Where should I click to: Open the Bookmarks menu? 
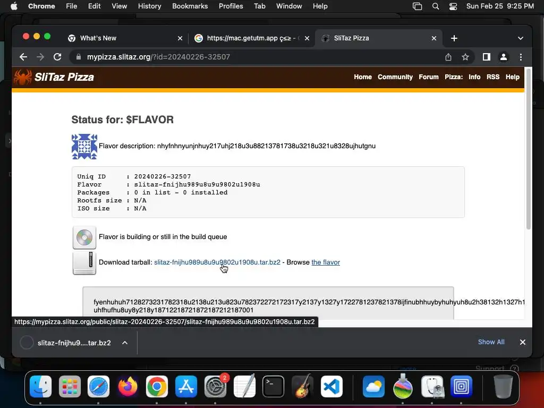190,6
